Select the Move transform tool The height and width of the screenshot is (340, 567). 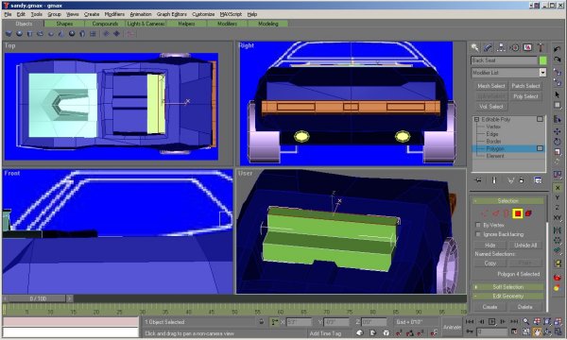[x=558, y=131]
